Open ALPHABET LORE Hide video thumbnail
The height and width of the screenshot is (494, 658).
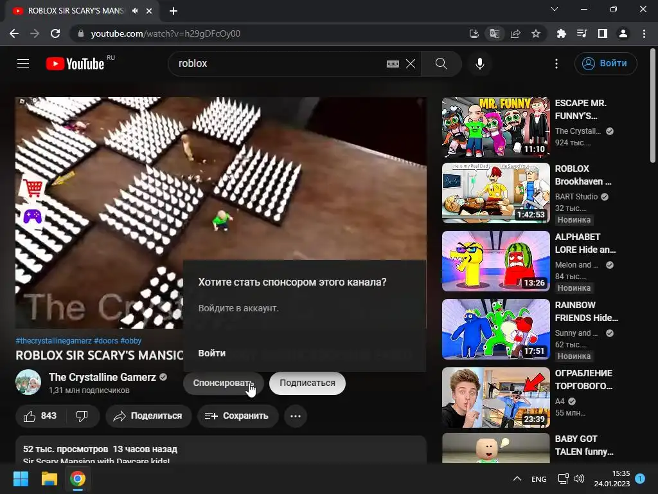click(495, 261)
